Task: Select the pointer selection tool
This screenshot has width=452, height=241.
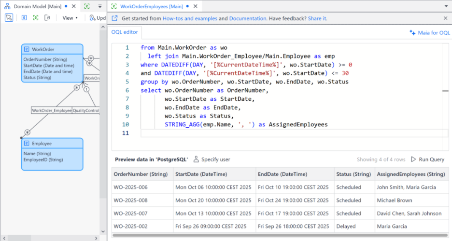Action: pyautogui.click(x=9, y=18)
